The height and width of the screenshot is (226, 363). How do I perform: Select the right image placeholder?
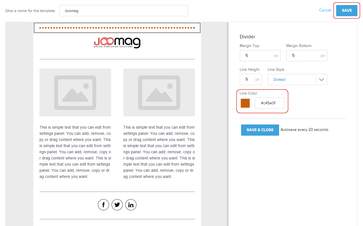(159, 92)
